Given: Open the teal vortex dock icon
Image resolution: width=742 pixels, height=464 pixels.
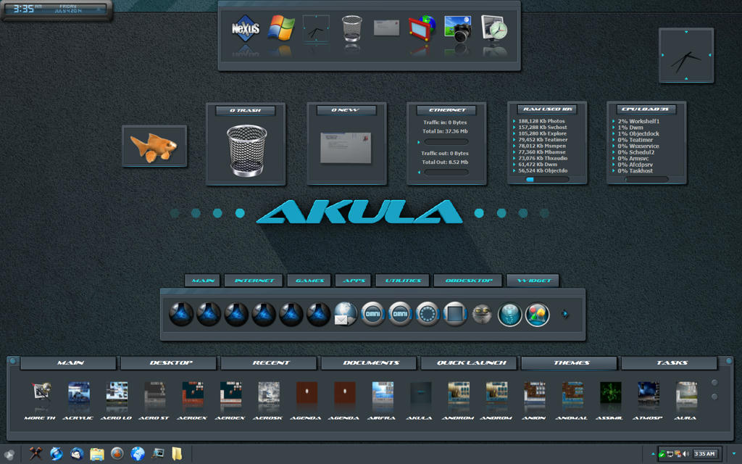Looking at the screenshot, I should pos(509,315).
